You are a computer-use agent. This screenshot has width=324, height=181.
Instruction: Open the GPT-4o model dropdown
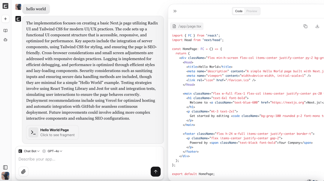(52, 151)
